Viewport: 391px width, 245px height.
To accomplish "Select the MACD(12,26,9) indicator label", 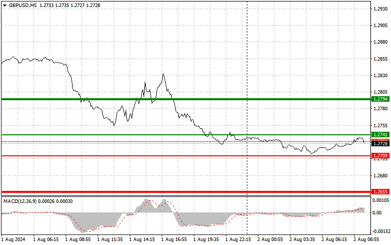I will click(20, 201).
